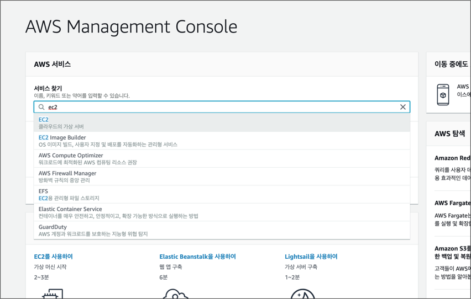This screenshot has width=471, height=299.
Task: Click the EC2 virtual machine chip icon
Action: [x=53, y=293]
